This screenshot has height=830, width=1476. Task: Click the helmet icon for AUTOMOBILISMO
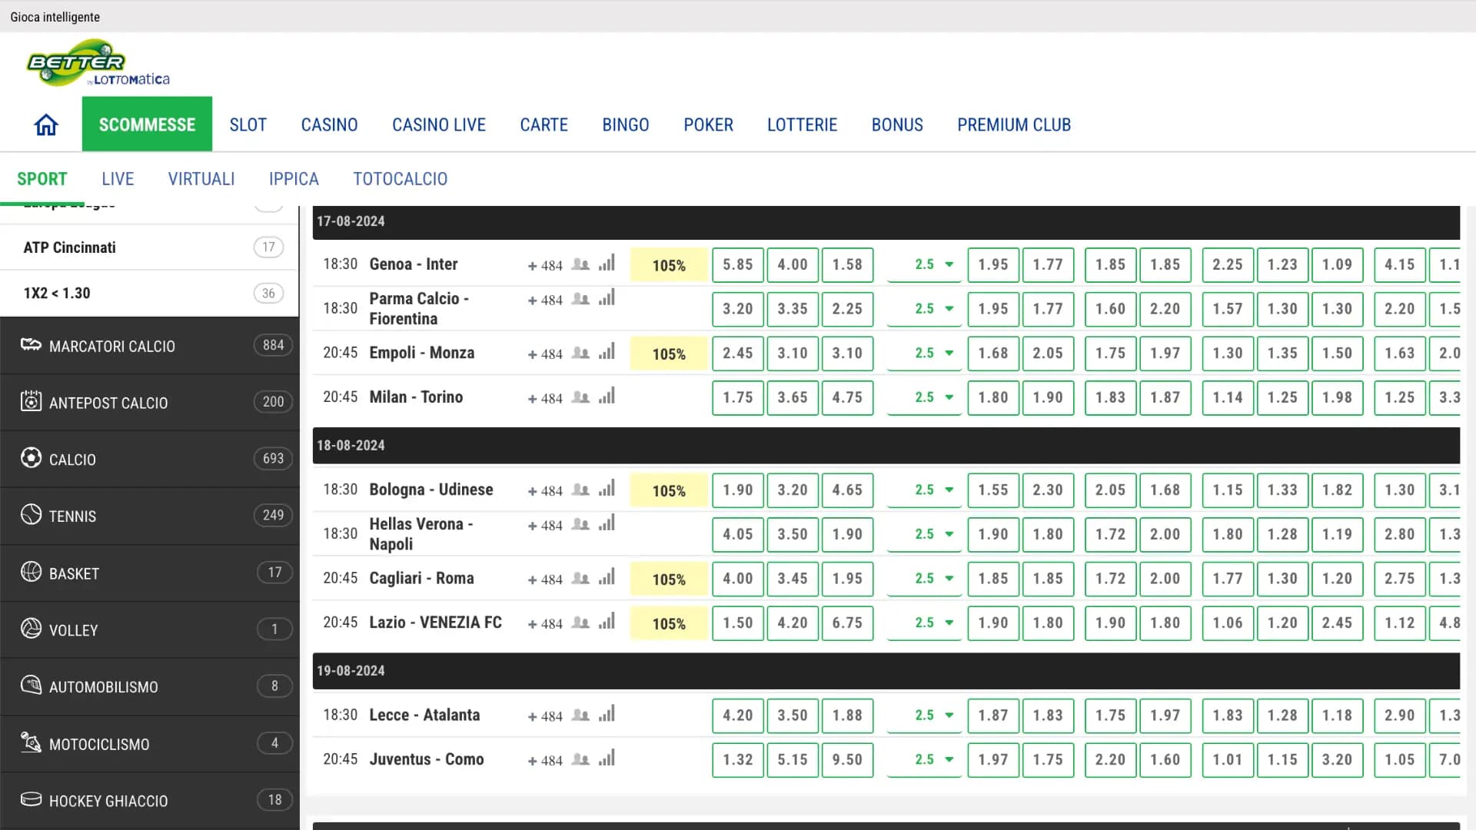(x=31, y=686)
